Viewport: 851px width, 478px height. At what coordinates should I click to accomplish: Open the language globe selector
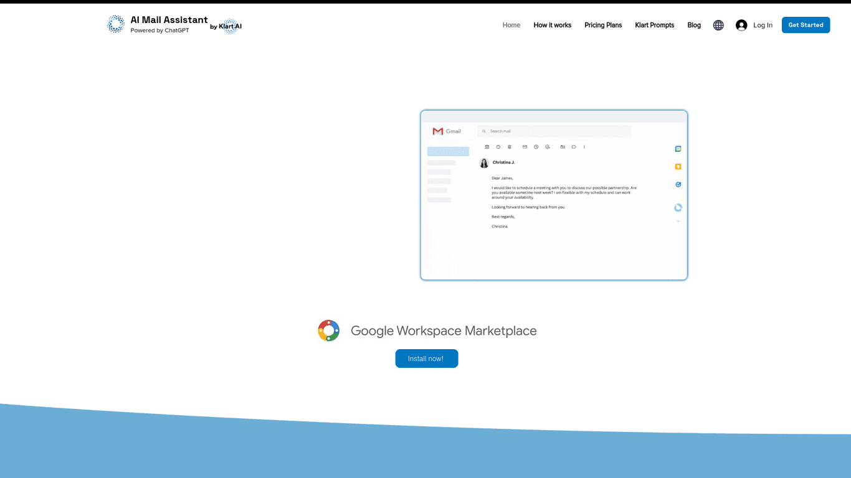click(718, 25)
